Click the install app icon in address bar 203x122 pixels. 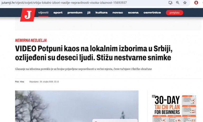click(x=170, y=3)
